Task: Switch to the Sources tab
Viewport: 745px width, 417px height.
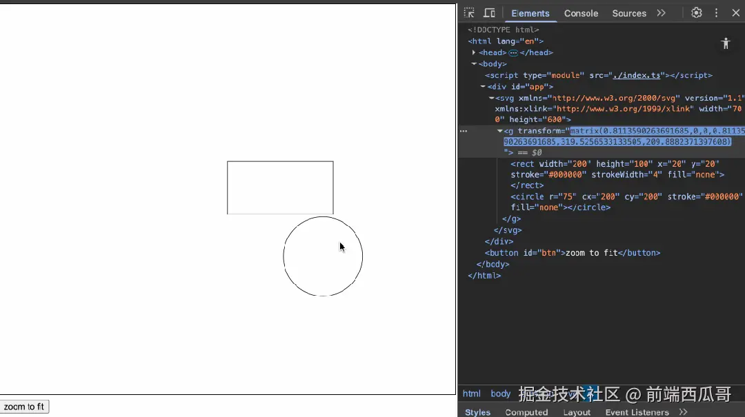Action: click(628, 13)
